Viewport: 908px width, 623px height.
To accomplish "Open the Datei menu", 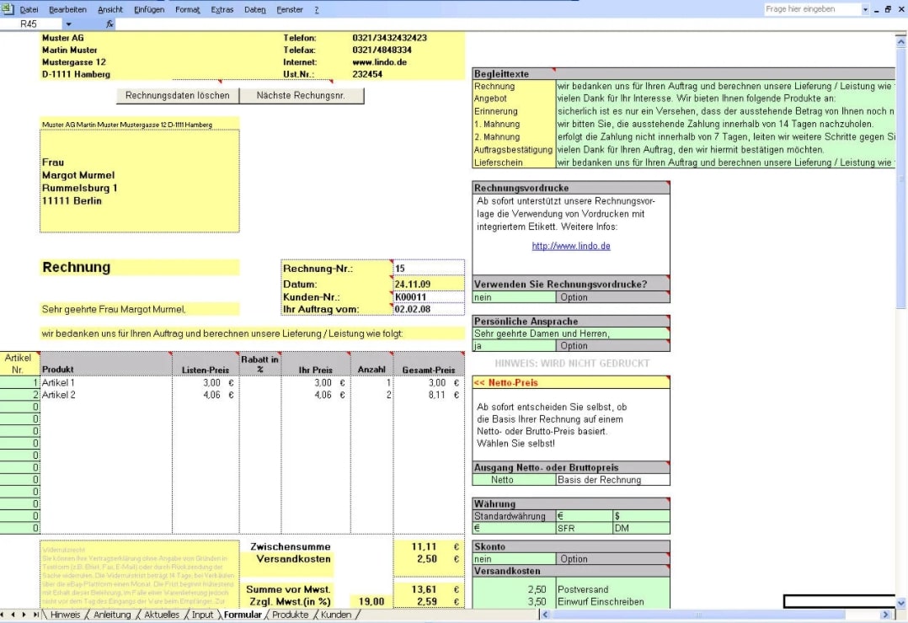I will [x=29, y=9].
